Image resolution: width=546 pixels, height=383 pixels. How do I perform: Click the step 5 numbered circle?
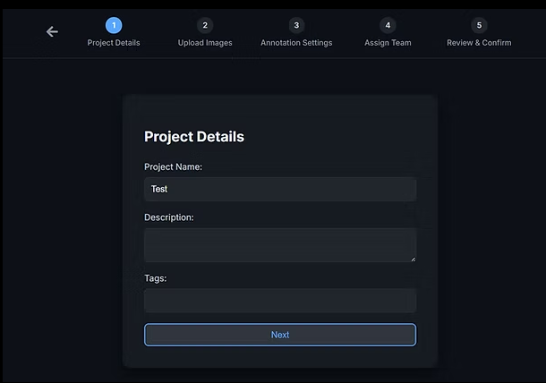pos(479,26)
